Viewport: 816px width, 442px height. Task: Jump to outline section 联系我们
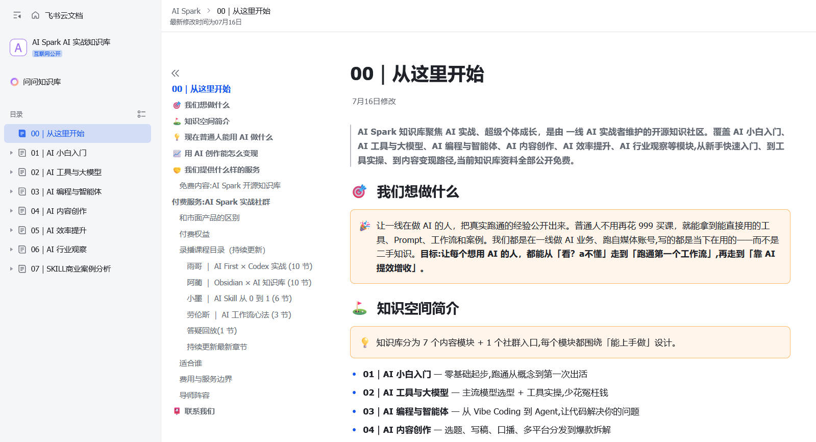pos(200,411)
